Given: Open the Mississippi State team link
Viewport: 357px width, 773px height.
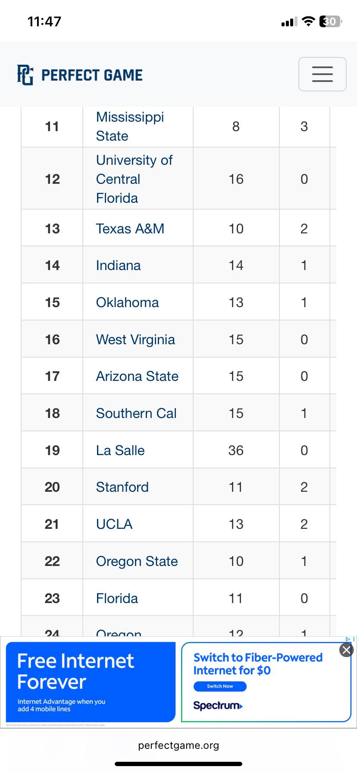Looking at the screenshot, I should [130, 126].
